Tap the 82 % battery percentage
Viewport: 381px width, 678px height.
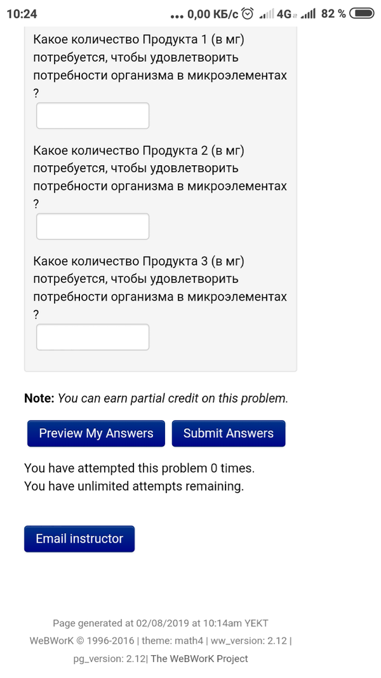(x=334, y=13)
